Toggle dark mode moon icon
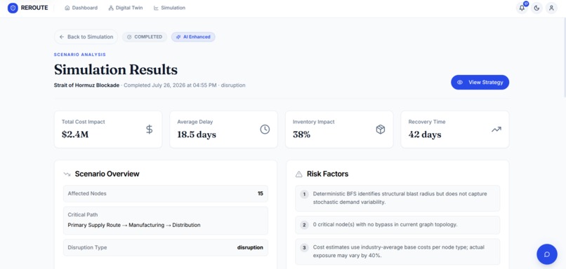This screenshot has height=269, width=566. point(537,8)
